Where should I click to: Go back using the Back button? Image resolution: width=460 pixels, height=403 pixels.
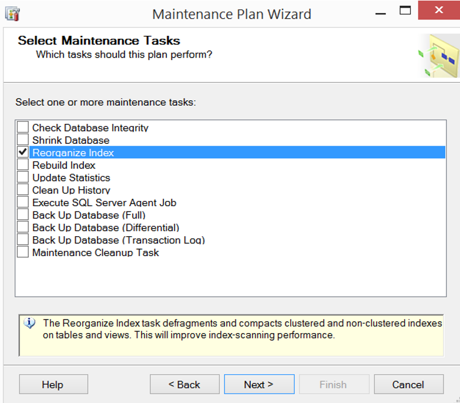(x=184, y=384)
